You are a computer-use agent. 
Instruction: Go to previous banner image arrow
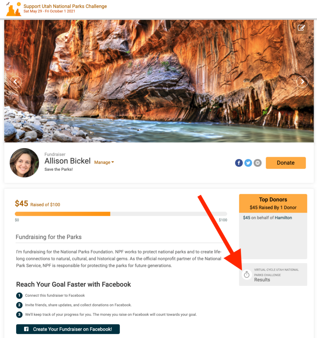point(16,82)
